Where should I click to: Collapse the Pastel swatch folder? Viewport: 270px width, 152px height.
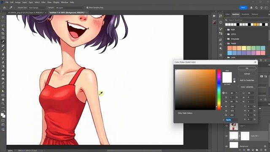click(226, 43)
